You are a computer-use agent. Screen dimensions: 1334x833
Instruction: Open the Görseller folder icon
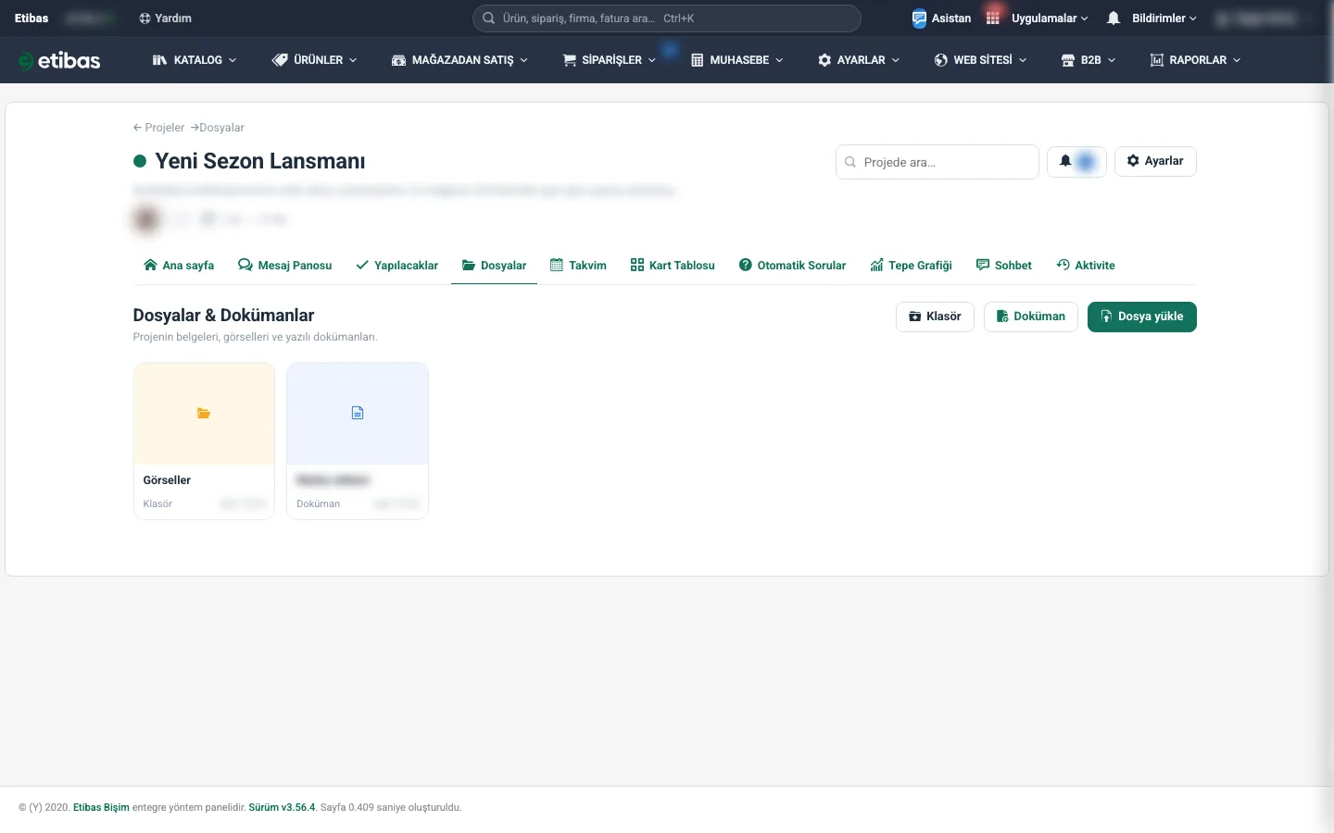(204, 413)
